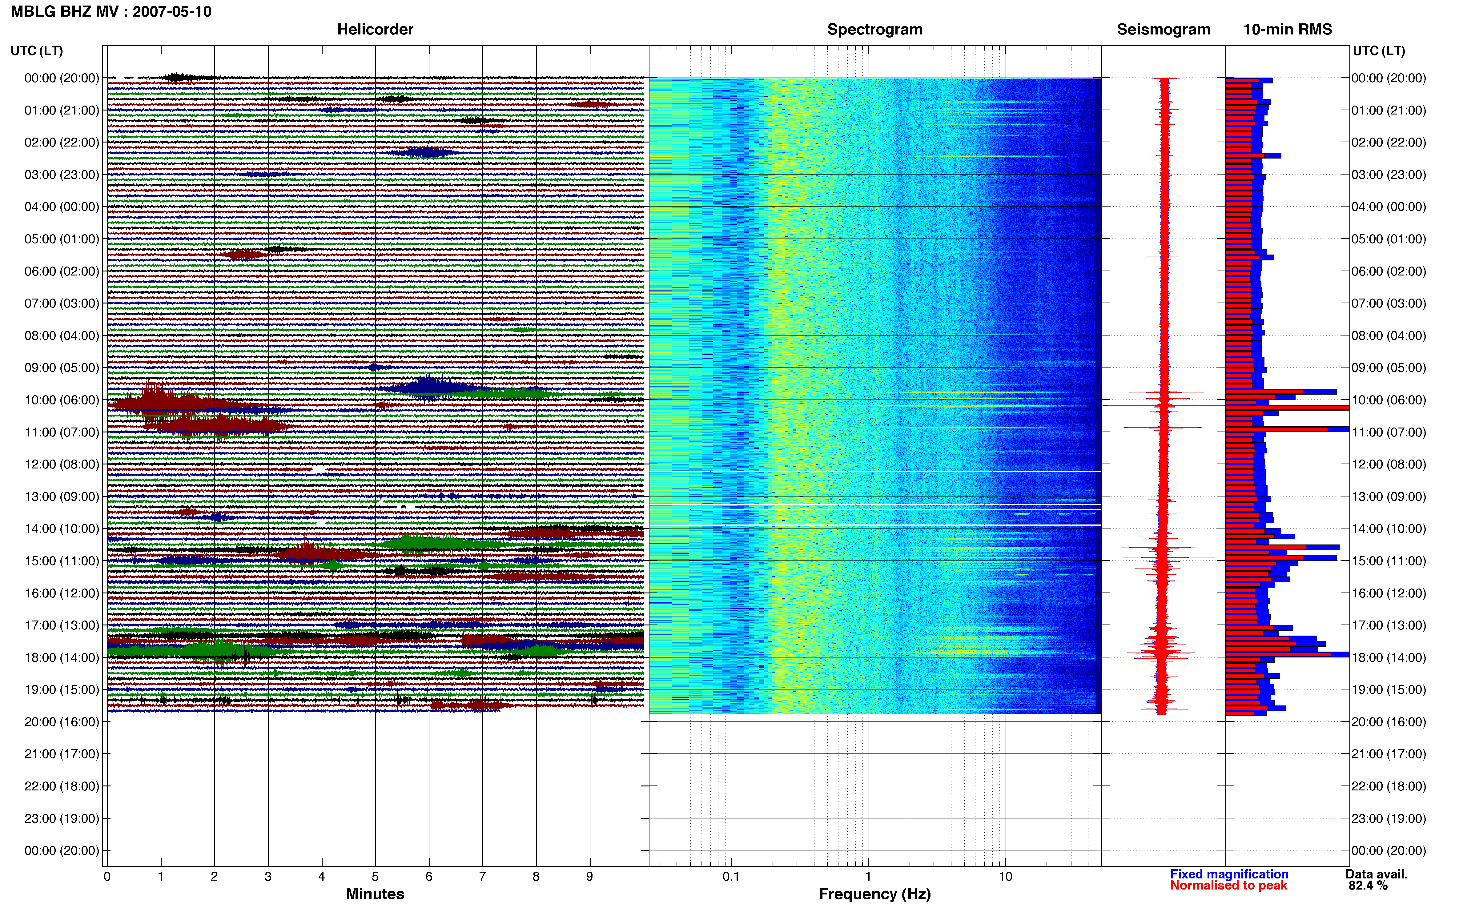Viewport: 1459px width, 912px height.
Task: Click the long RMS bar near 18:00
Action: coord(1287,654)
